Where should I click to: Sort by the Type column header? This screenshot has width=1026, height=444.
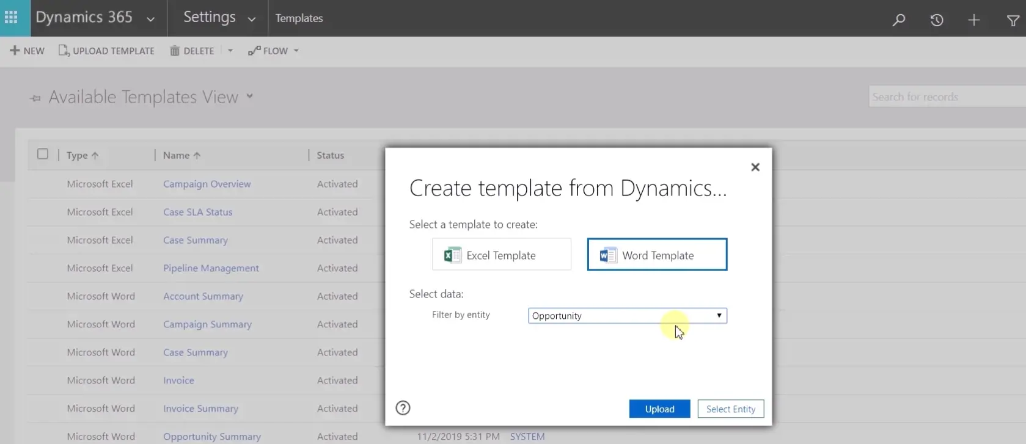click(x=82, y=156)
